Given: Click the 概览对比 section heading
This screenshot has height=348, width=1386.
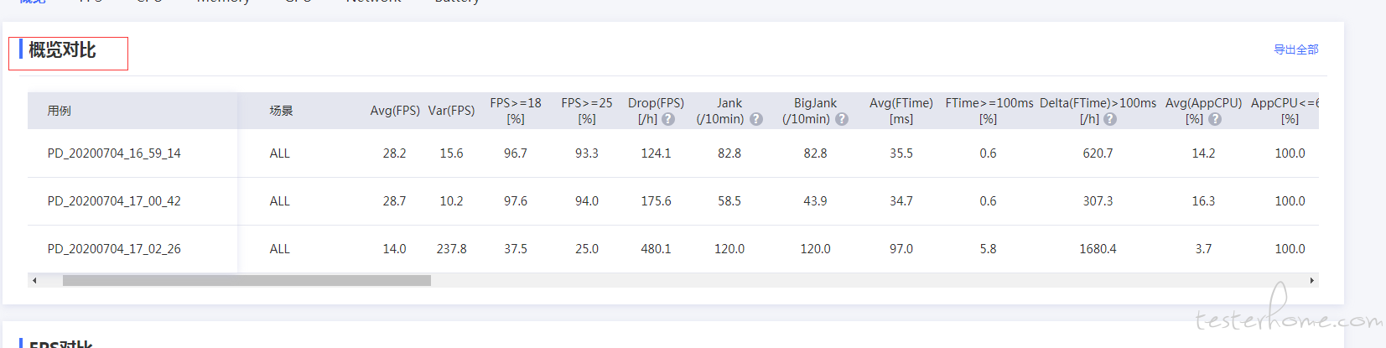Looking at the screenshot, I should point(63,50).
